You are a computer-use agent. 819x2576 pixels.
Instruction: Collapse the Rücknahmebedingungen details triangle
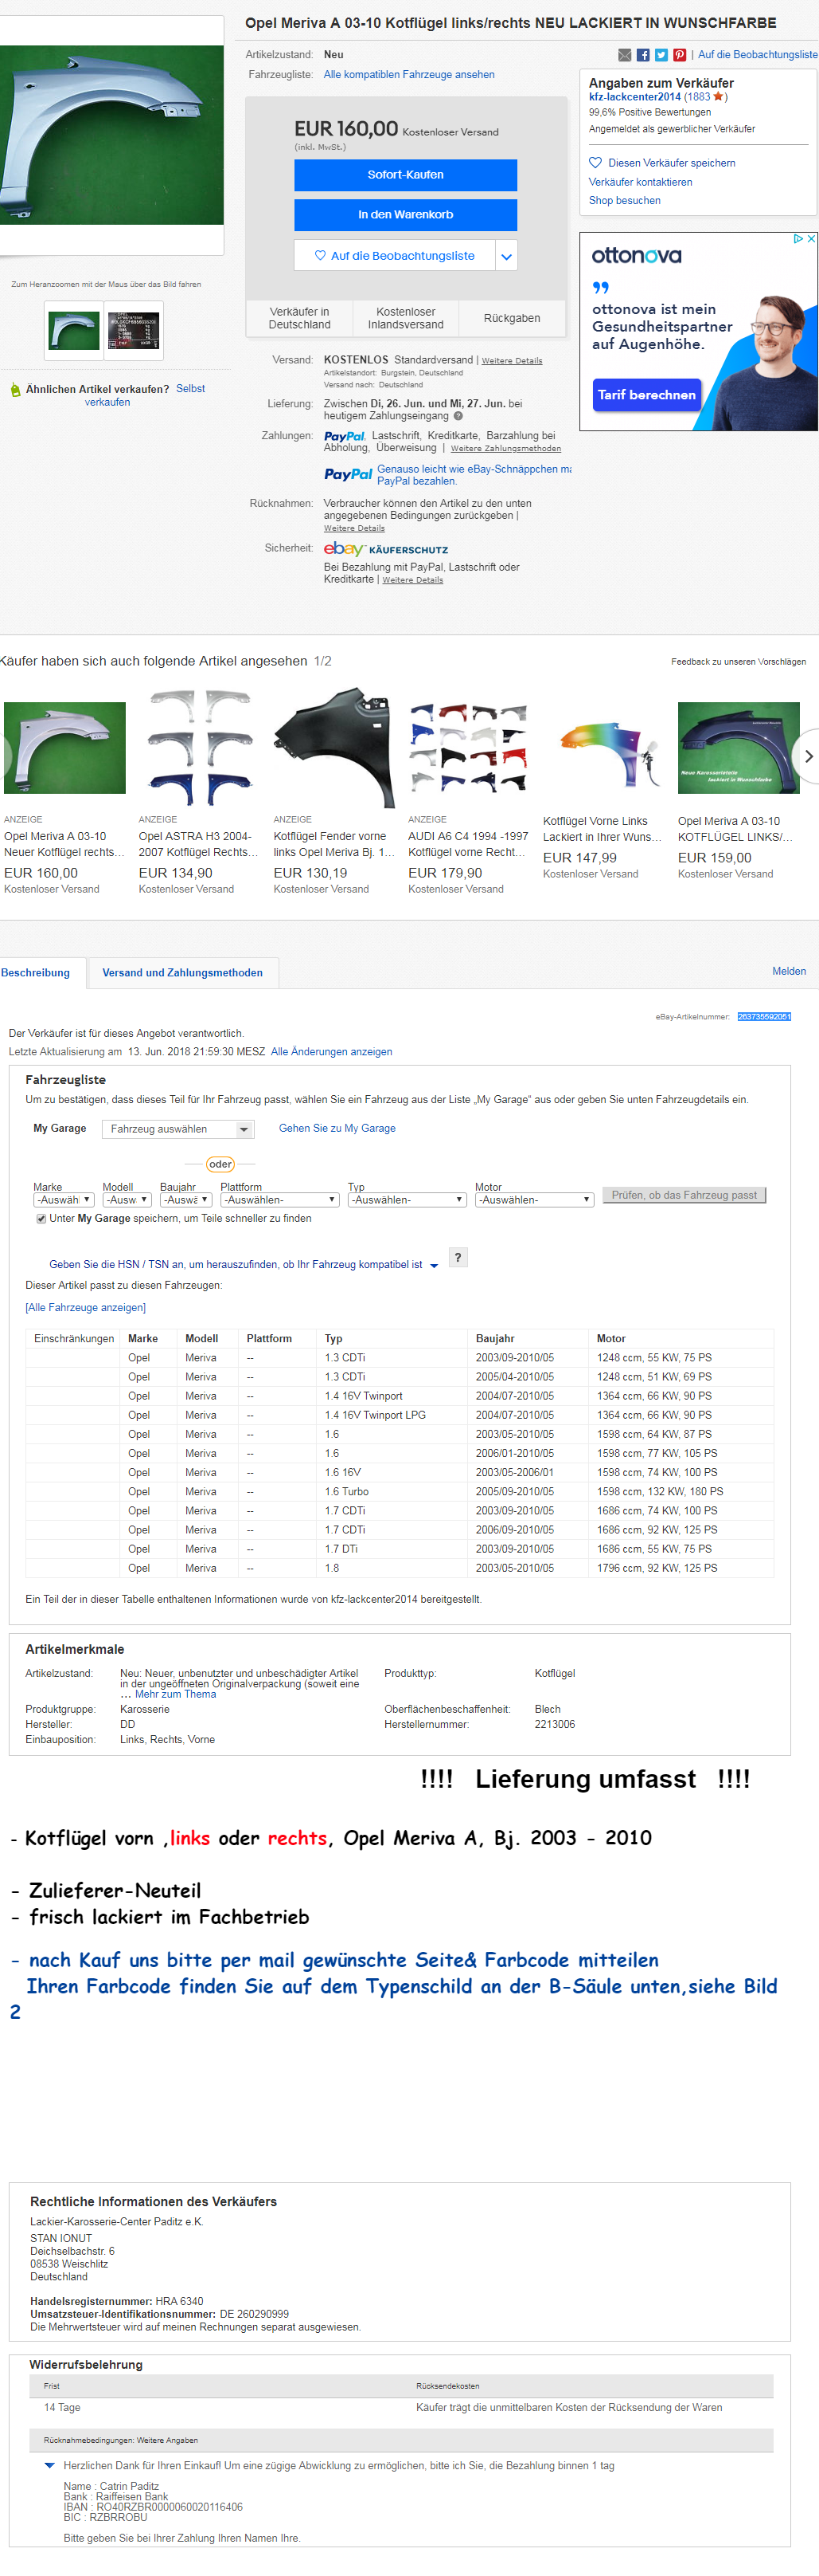click(50, 2466)
